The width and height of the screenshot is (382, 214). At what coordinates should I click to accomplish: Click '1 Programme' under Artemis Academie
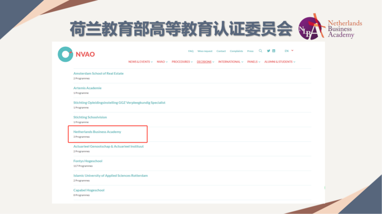pos(81,93)
